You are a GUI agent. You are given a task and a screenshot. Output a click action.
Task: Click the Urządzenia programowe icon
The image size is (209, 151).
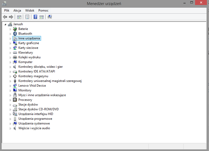(x=15, y=119)
